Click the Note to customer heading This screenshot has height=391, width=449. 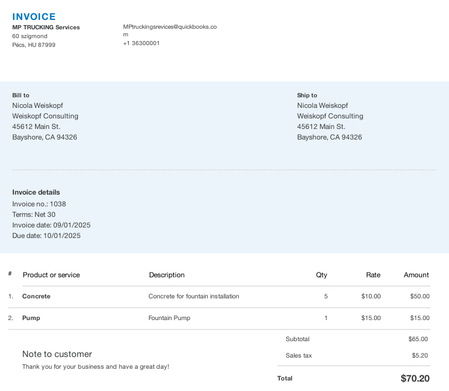(57, 354)
